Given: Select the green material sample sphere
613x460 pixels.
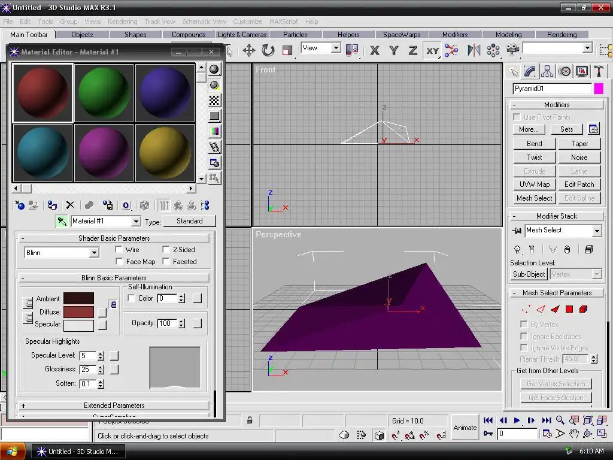Looking at the screenshot, I should (x=104, y=93).
